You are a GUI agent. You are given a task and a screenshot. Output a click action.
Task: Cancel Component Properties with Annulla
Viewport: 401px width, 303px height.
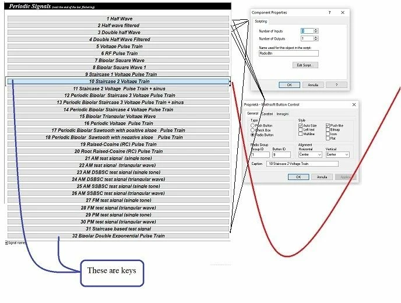tap(313, 85)
